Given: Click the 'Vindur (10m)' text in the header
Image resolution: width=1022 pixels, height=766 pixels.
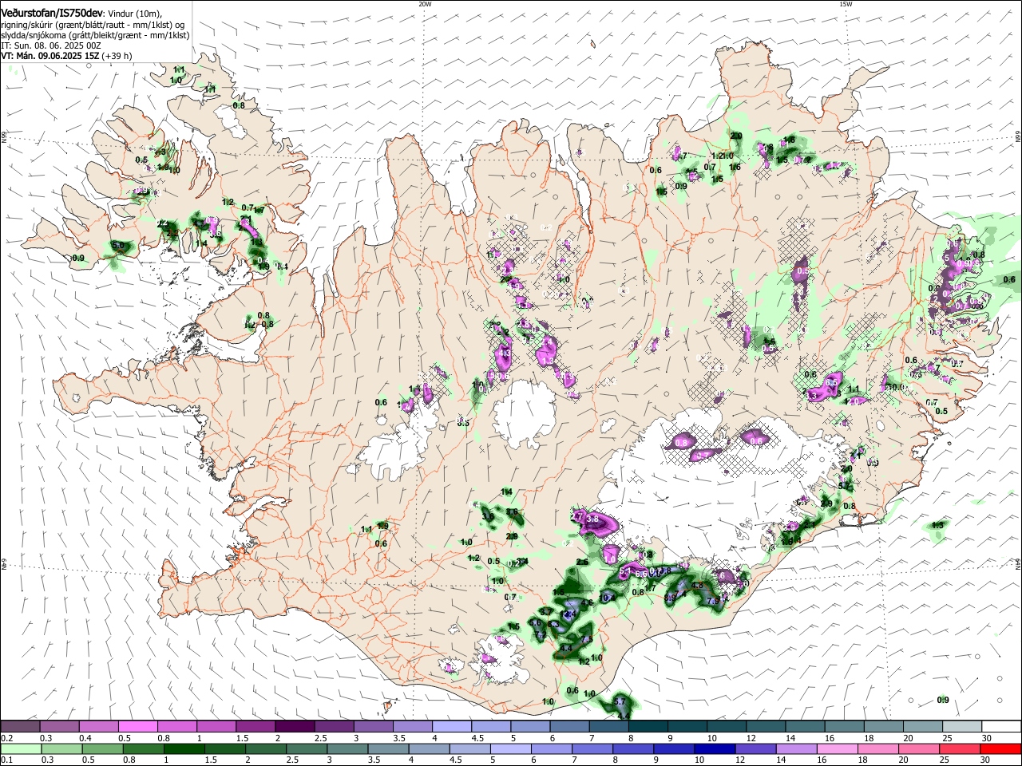Looking at the screenshot, I should pos(133,14).
